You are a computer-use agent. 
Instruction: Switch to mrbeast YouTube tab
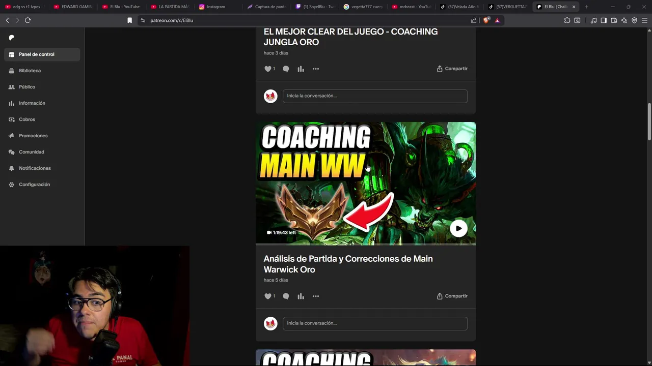pyautogui.click(x=412, y=7)
